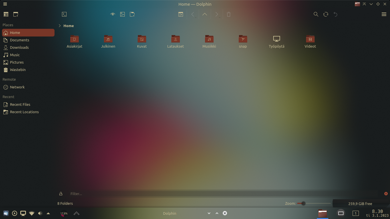Select the Musiikki folder
The width and height of the screenshot is (390, 219).
point(209,42)
